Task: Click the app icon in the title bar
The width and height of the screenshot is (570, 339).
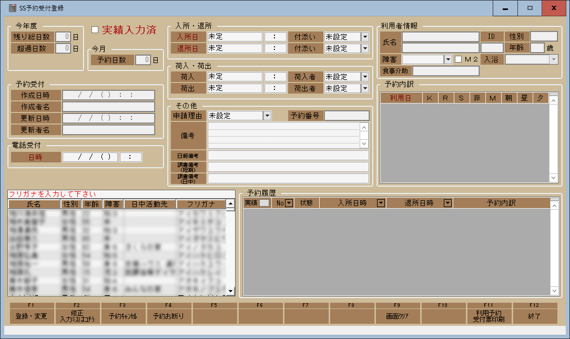Action: 13,8
